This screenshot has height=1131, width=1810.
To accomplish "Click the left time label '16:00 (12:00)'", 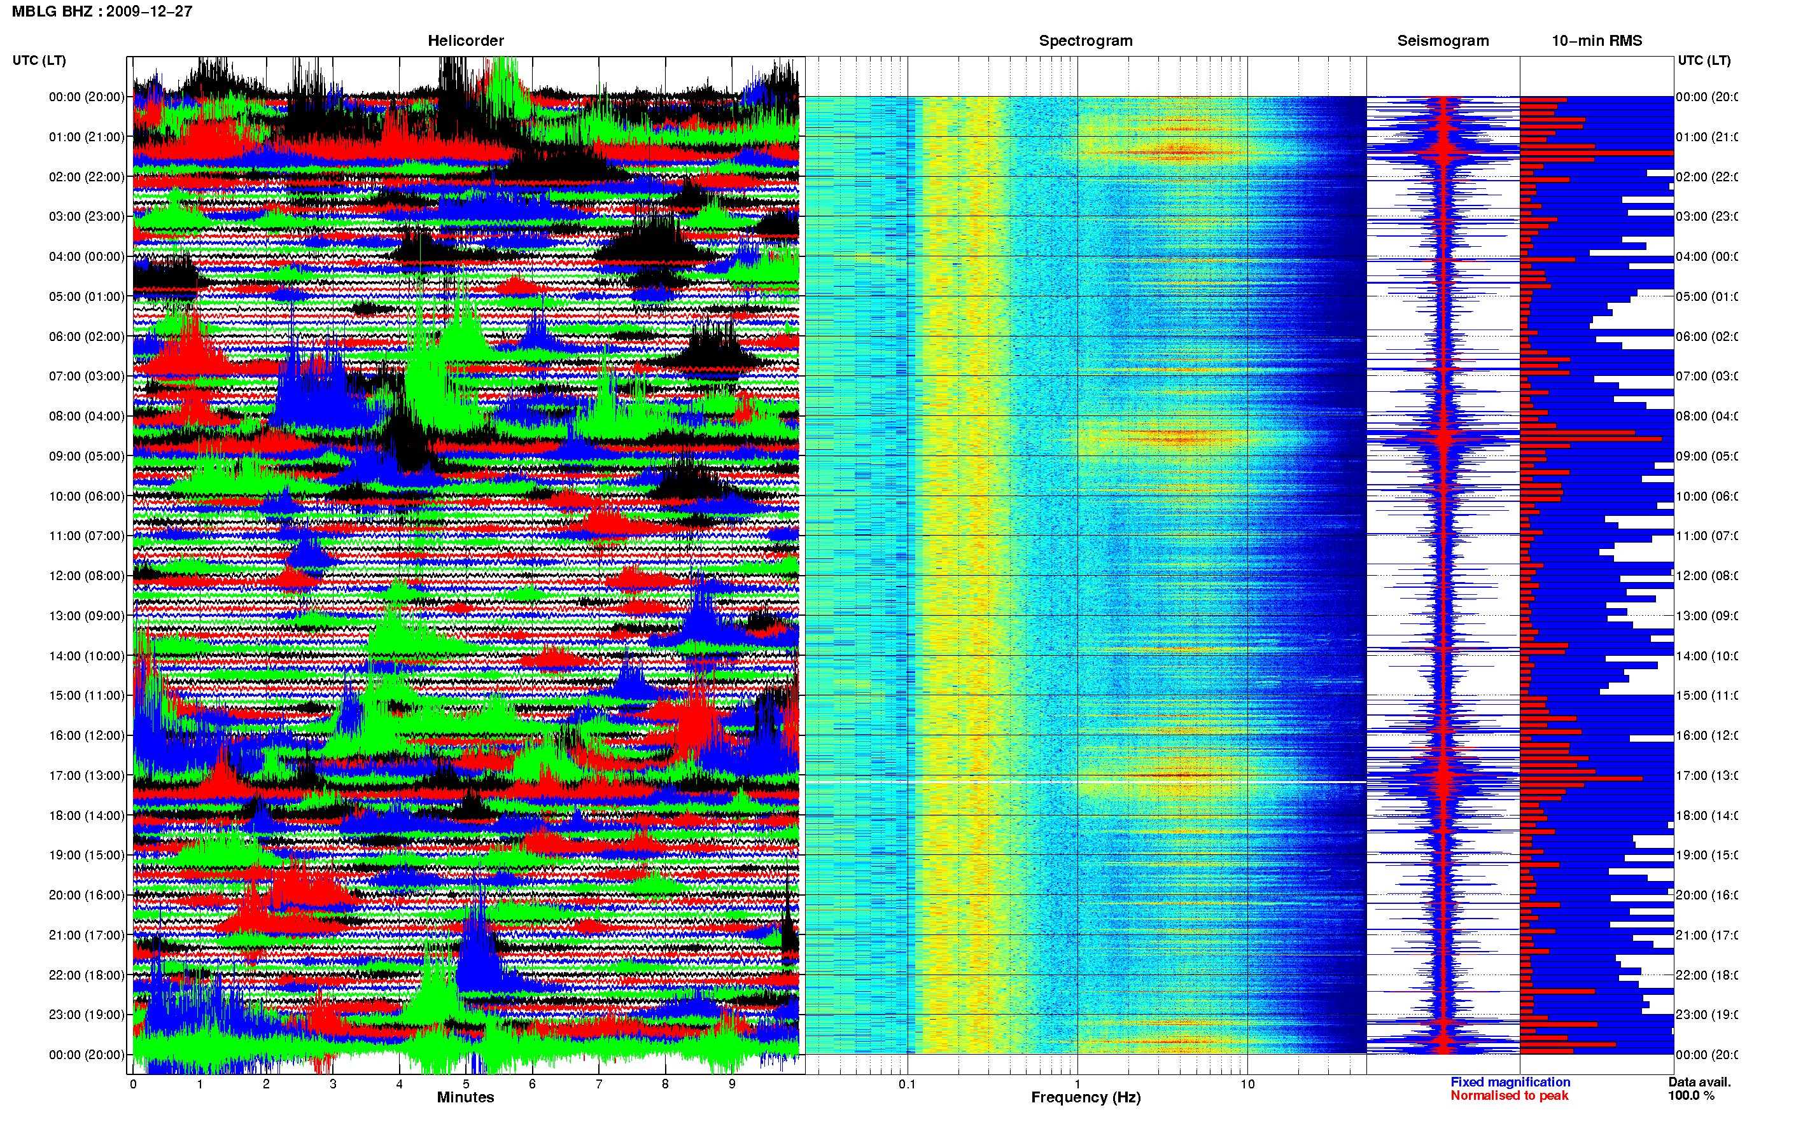I will [87, 735].
